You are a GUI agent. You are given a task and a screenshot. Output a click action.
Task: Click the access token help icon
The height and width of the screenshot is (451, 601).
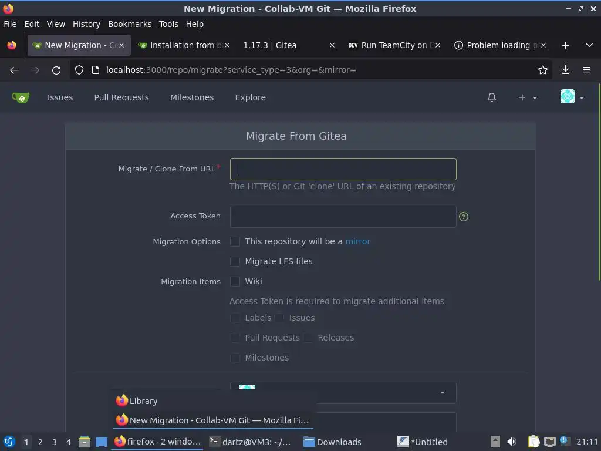click(x=464, y=217)
